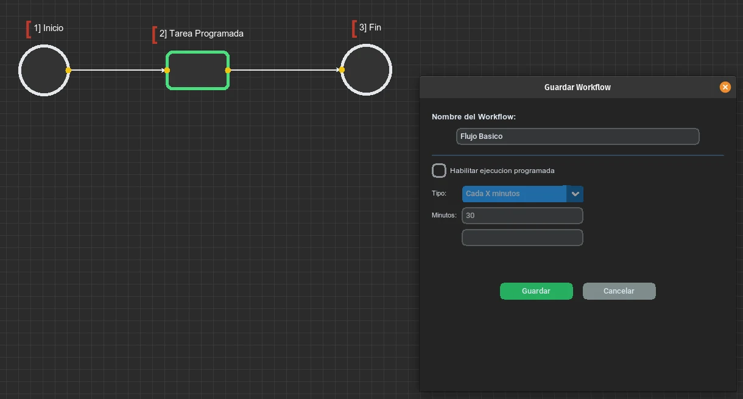The height and width of the screenshot is (399, 743).
Task: Select the Fin circle node
Action: click(366, 69)
